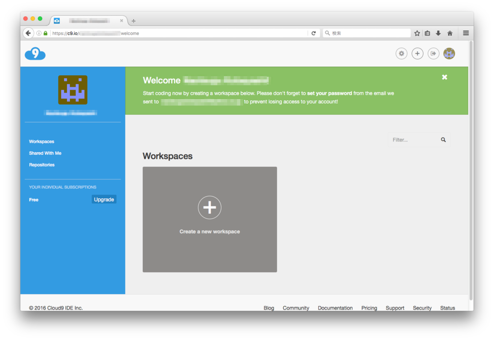Open account settings gear icon

(x=401, y=54)
